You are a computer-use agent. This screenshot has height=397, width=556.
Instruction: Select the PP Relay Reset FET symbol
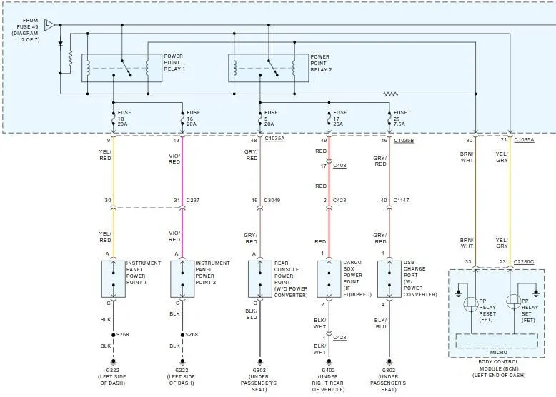tap(471, 304)
